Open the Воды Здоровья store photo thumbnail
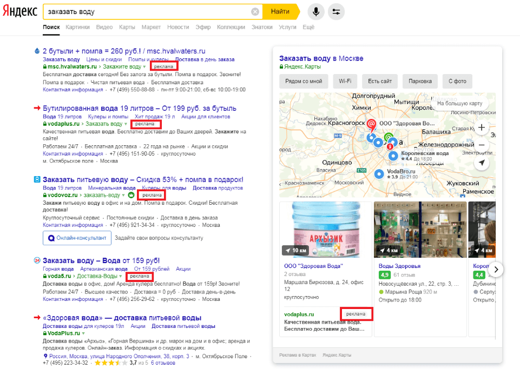This screenshot has width=520, height=369. [x=420, y=230]
